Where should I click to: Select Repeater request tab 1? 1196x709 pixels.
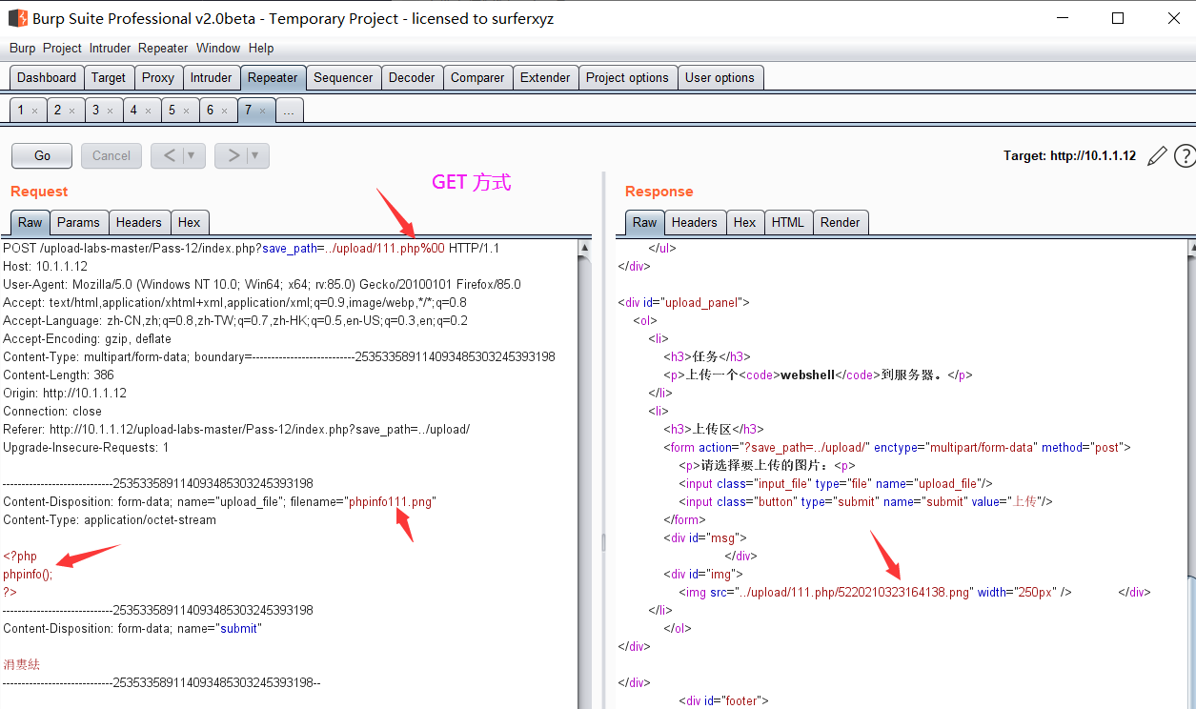(21, 111)
